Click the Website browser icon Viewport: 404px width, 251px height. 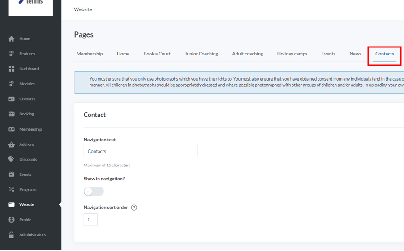[11, 204]
